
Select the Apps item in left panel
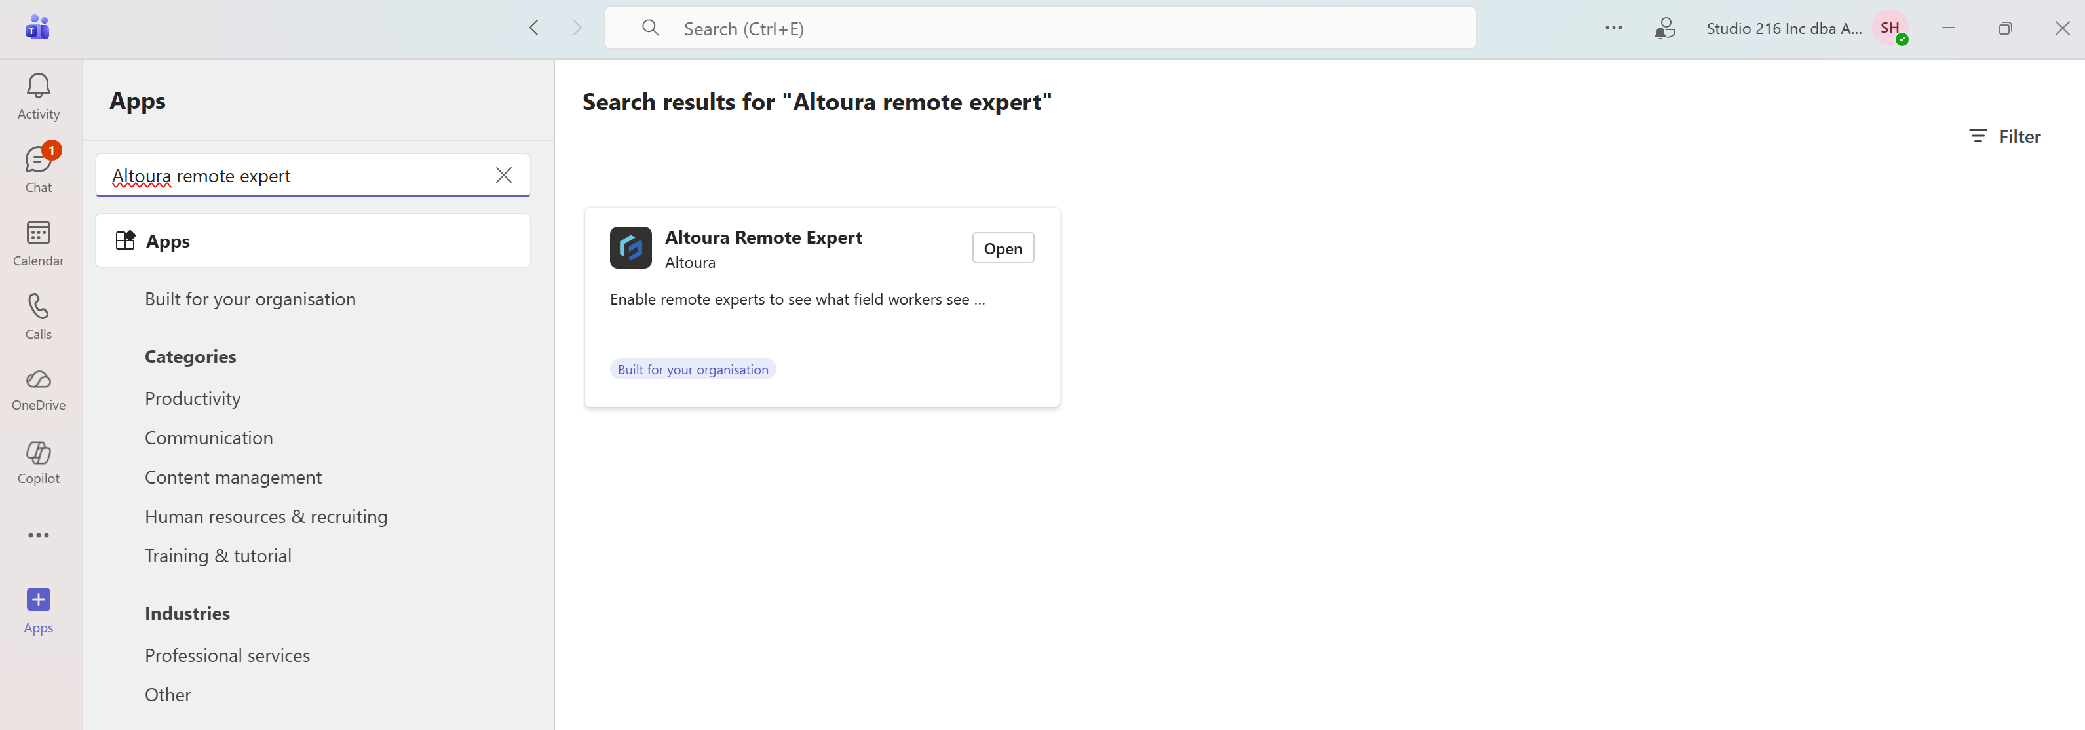tap(313, 241)
